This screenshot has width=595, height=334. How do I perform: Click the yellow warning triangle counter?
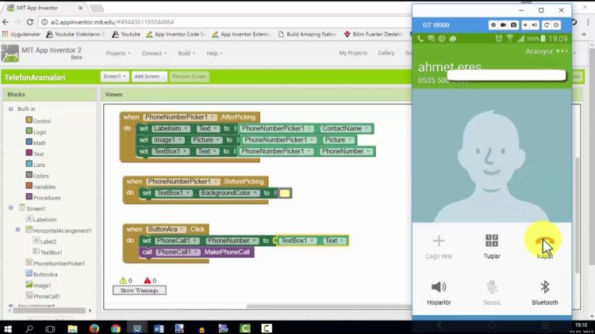(x=123, y=281)
